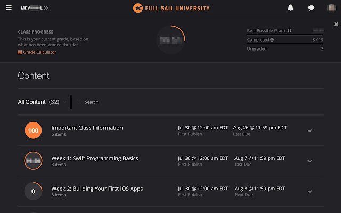Open Important Class Information title
341x213 pixels.
(87, 128)
